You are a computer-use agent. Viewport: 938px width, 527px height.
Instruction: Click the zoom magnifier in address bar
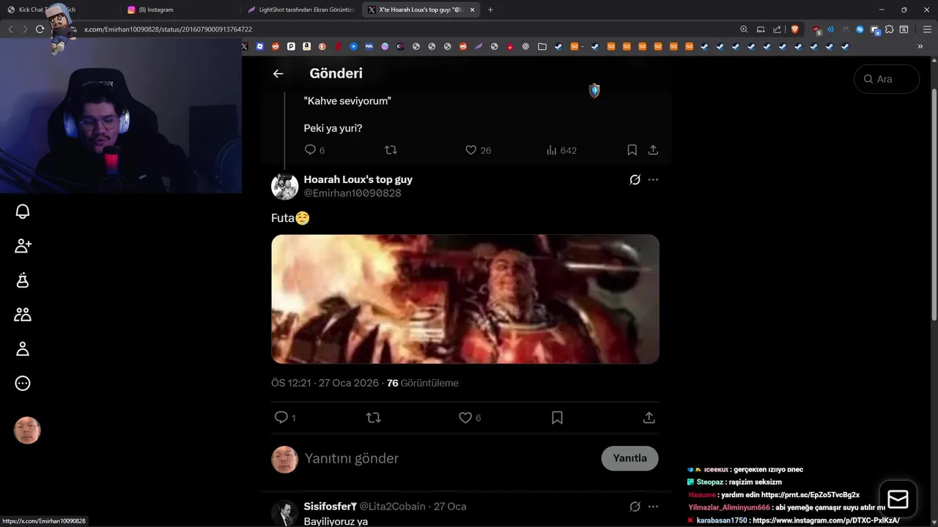tap(744, 29)
